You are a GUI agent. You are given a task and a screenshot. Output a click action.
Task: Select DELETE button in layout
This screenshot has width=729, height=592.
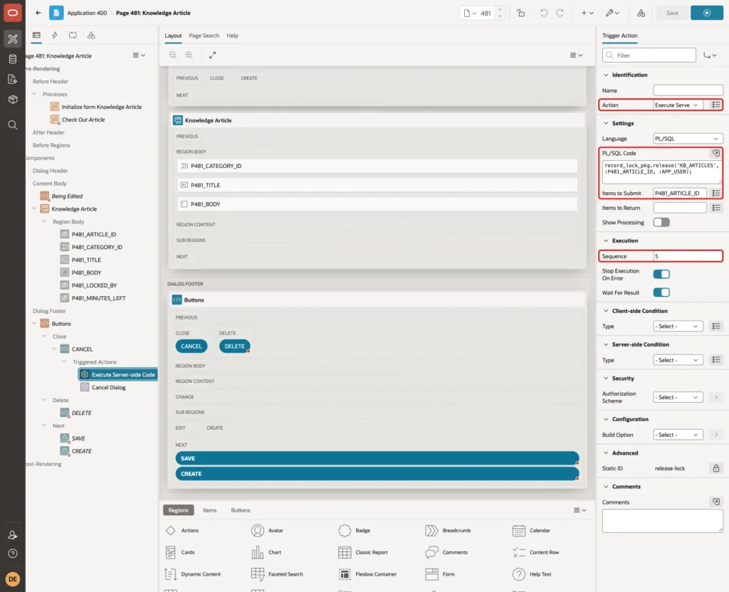pyautogui.click(x=234, y=347)
